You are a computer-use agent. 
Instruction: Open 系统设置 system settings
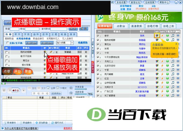(x=121, y=2)
